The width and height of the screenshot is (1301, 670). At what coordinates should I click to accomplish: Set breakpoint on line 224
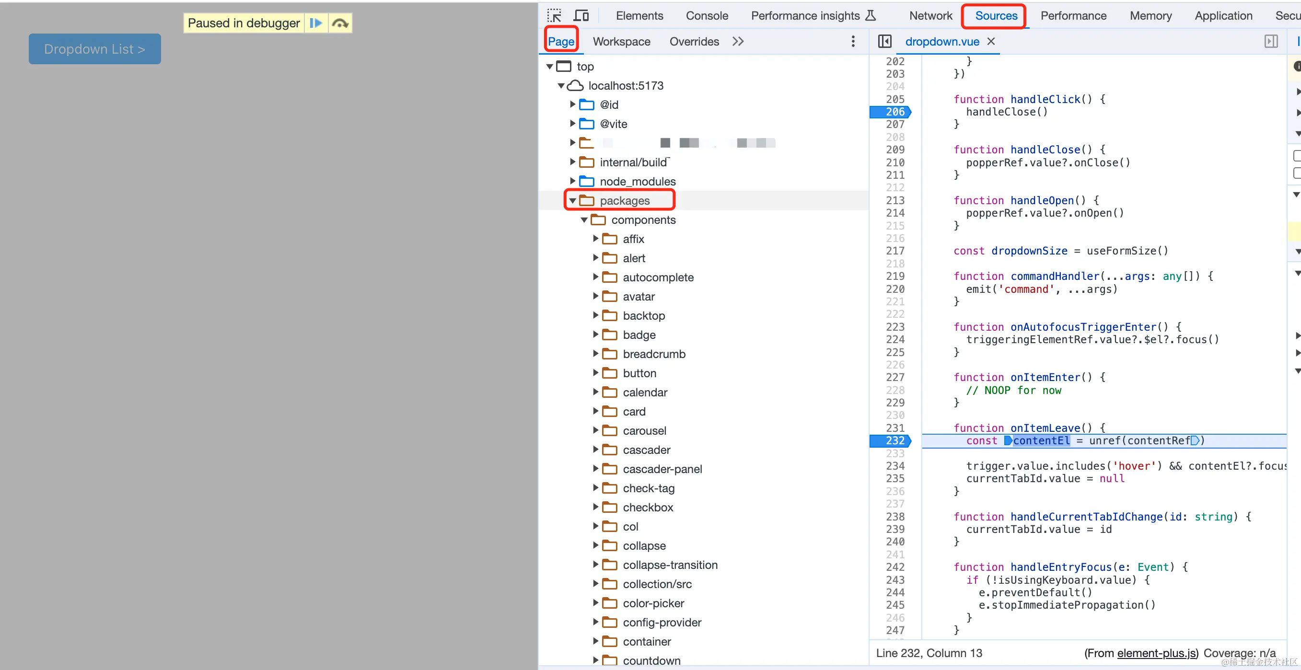pyautogui.click(x=895, y=339)
